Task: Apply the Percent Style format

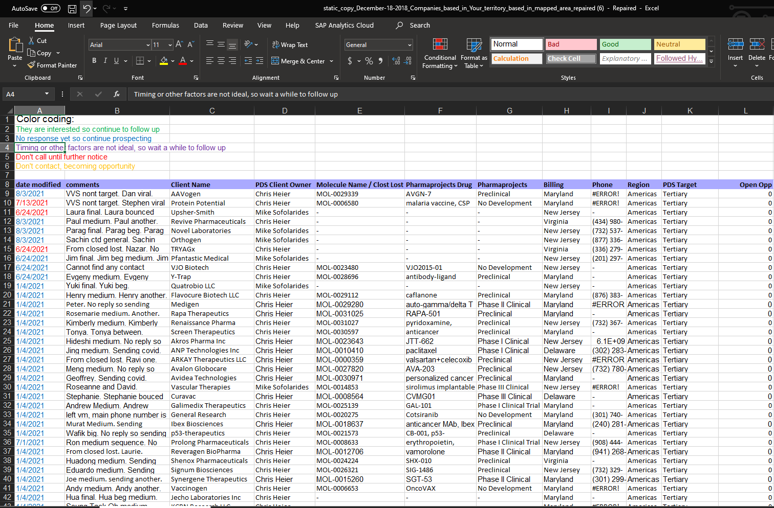Action: [x=369, y=61]
